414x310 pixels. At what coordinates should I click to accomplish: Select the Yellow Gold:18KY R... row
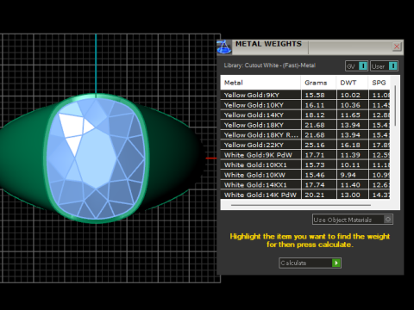pos(305,135)
